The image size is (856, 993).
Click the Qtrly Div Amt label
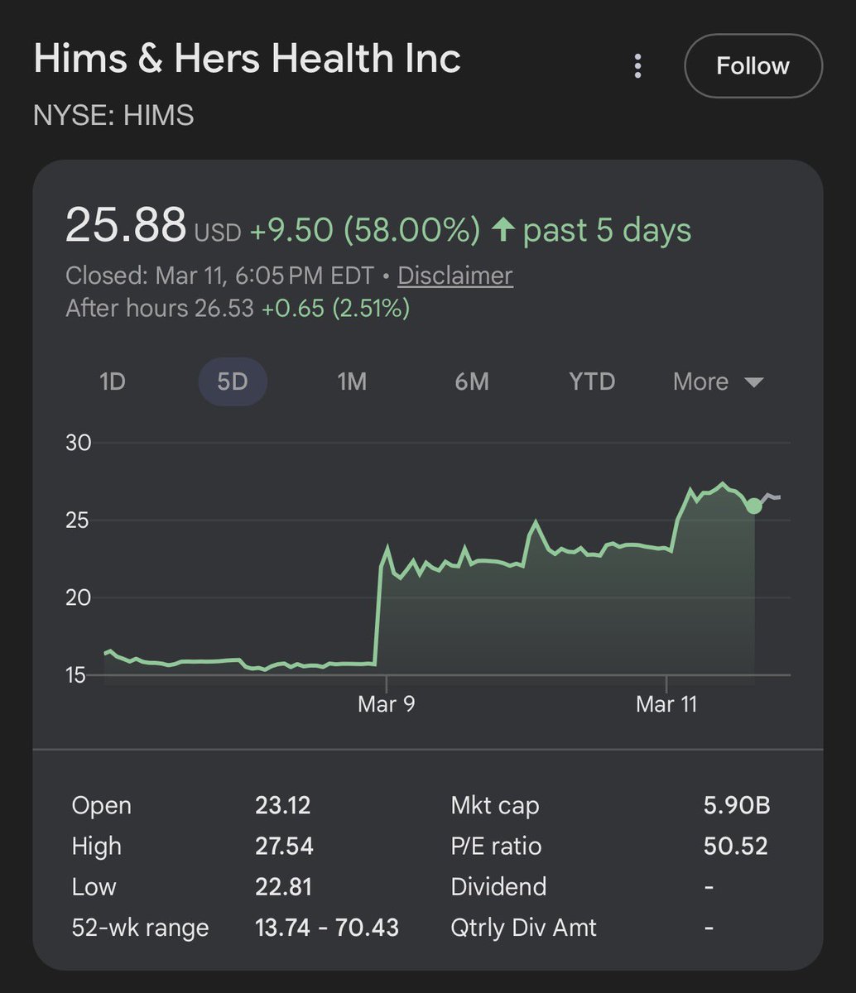tap(523, 928)
